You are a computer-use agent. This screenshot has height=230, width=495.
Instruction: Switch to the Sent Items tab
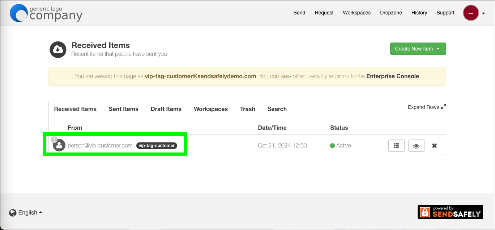tap(124, 109)
